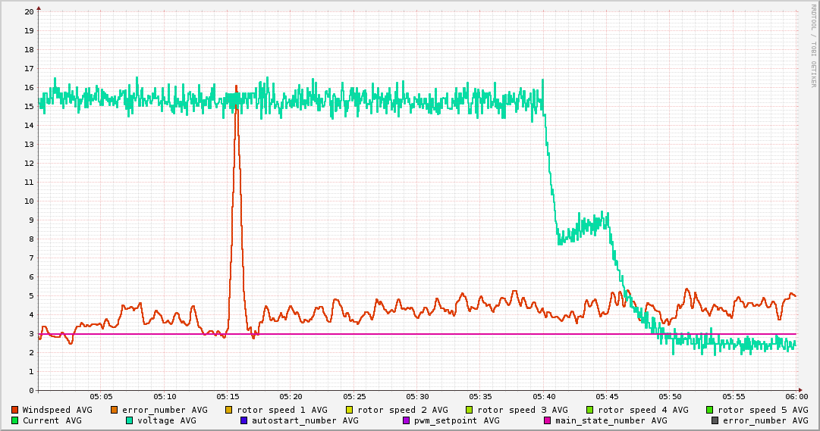Select the blue autostart_number AVG swatch
The width and height of the screenshot is (820, 431).
click(244, 420)
